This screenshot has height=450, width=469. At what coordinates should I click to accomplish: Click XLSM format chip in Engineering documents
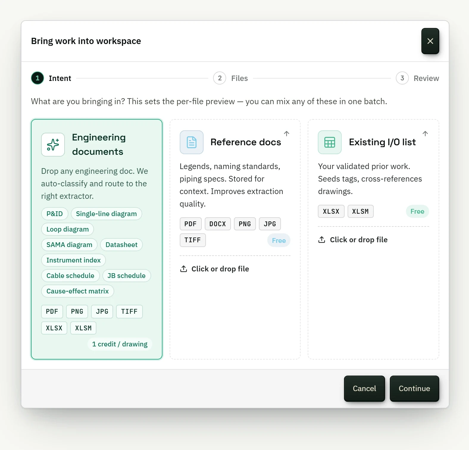tap(83, 328)
